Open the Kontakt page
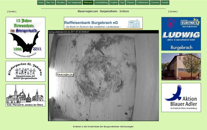 coord(165,3)
